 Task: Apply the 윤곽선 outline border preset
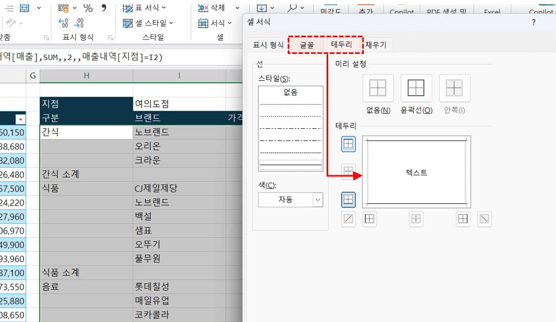point(416,88)
